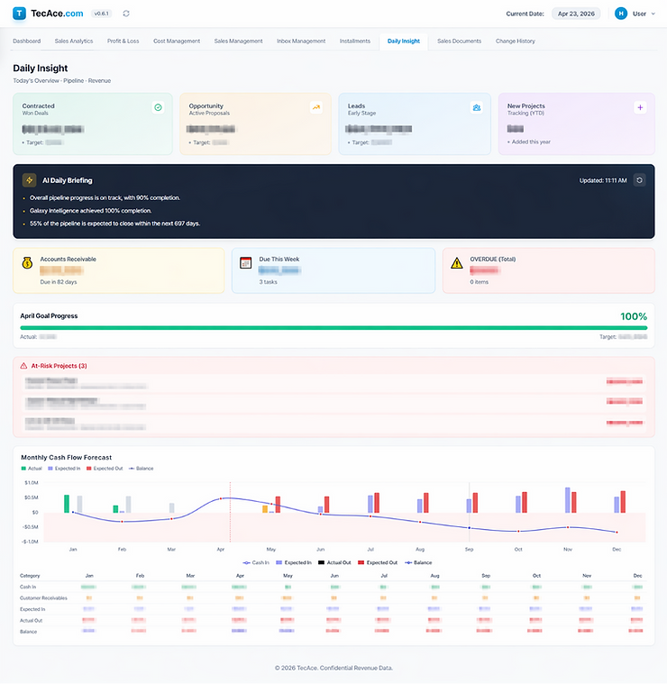667x684 pixels.
Task: Refresh the AI Daily Briefing
Action: coord(640,180)
